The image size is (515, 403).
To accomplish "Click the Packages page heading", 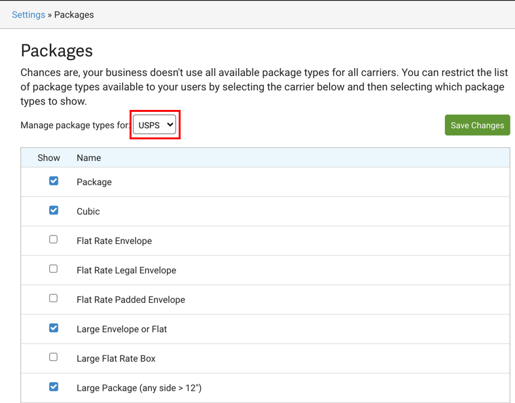I will (57, 51).
